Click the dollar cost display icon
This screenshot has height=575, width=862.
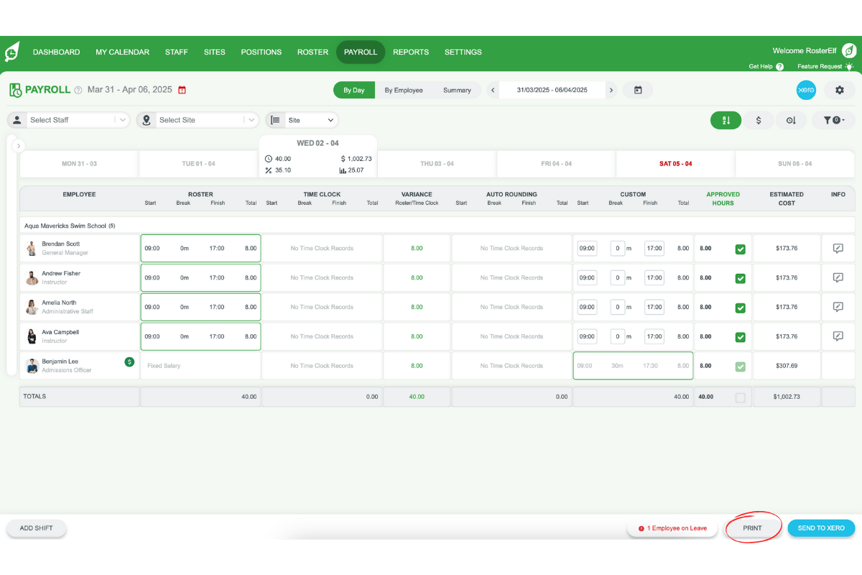click(759, 120)
